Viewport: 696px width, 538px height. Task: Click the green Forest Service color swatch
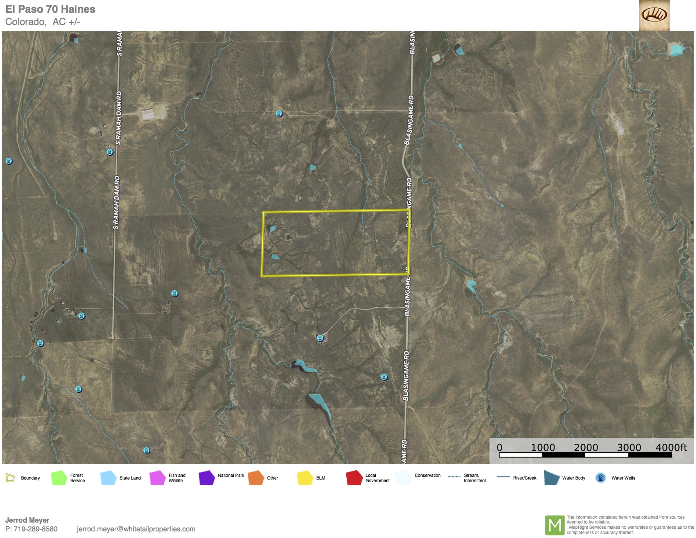click(x=58, y=478)
